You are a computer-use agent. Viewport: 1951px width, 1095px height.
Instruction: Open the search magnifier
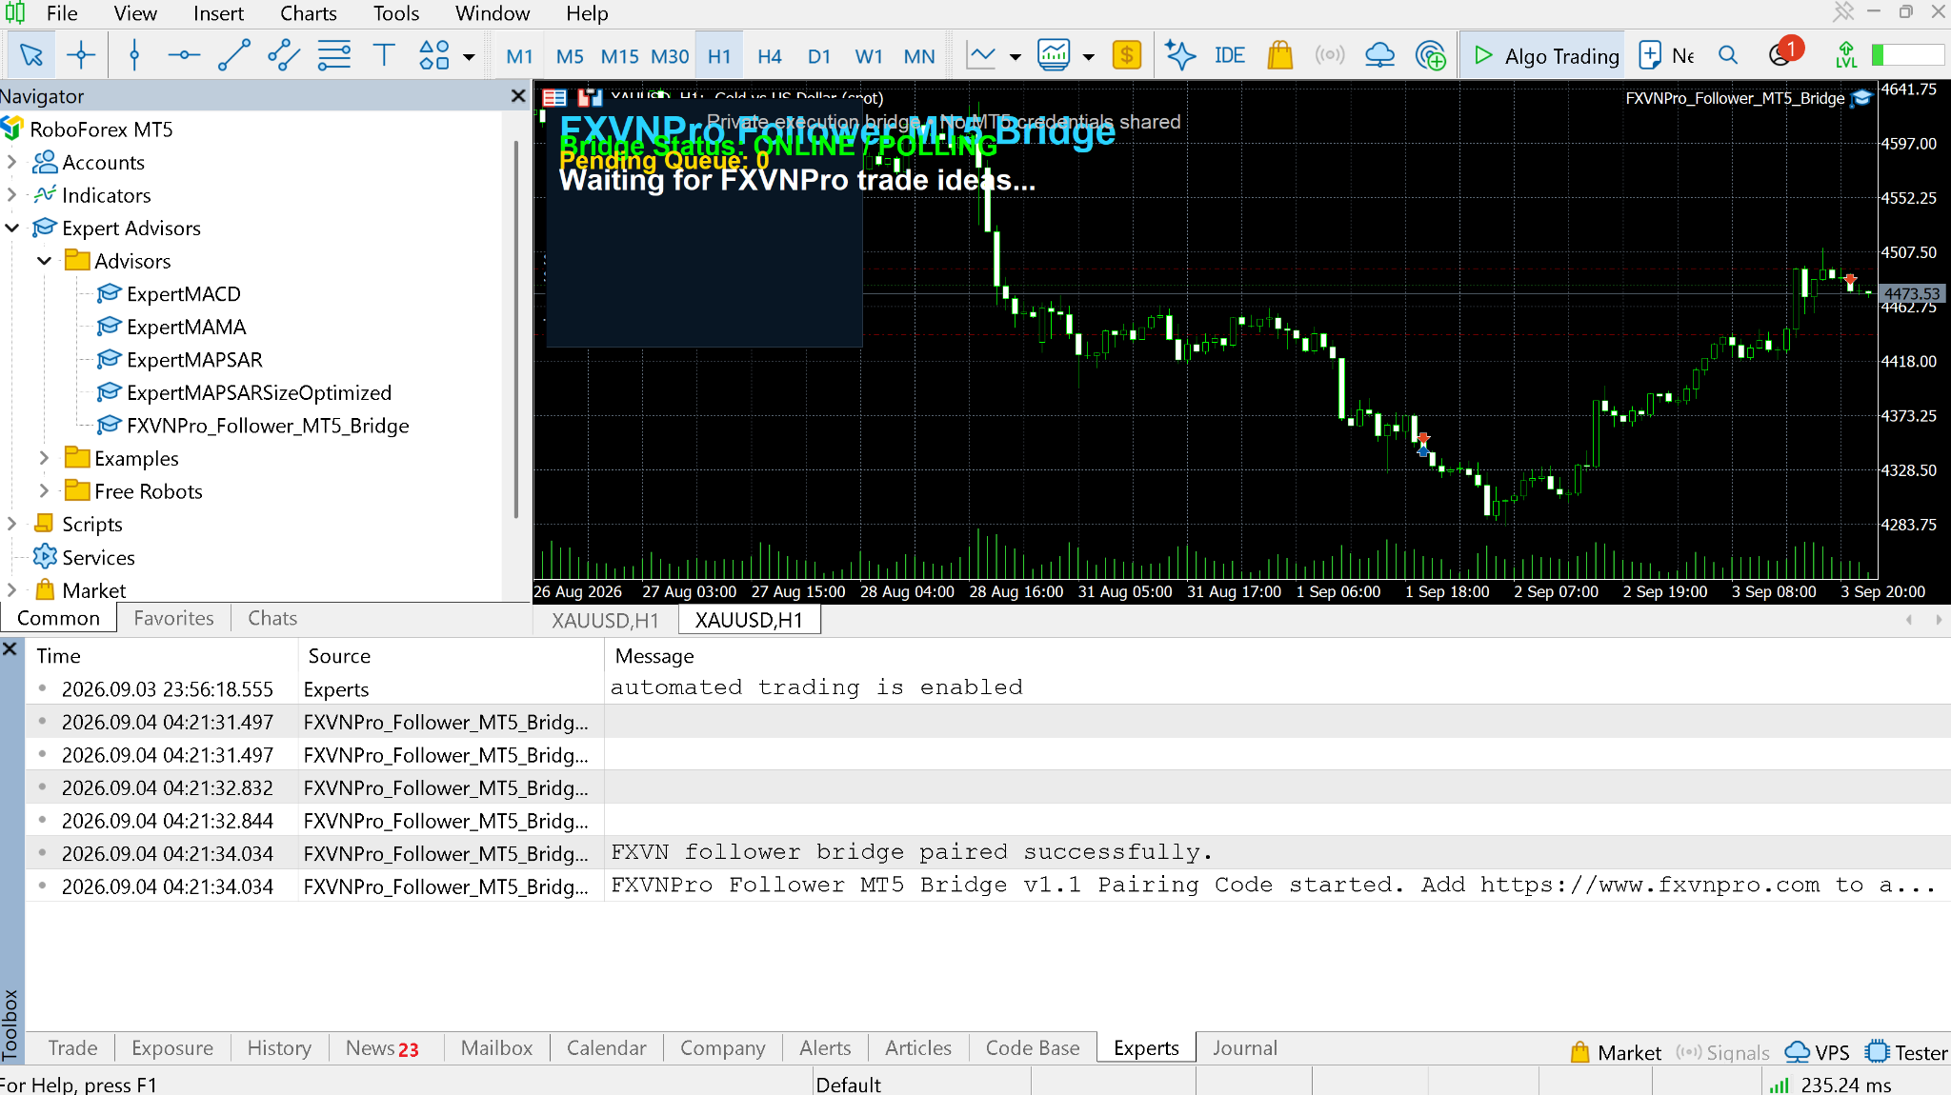(1728, 55)
